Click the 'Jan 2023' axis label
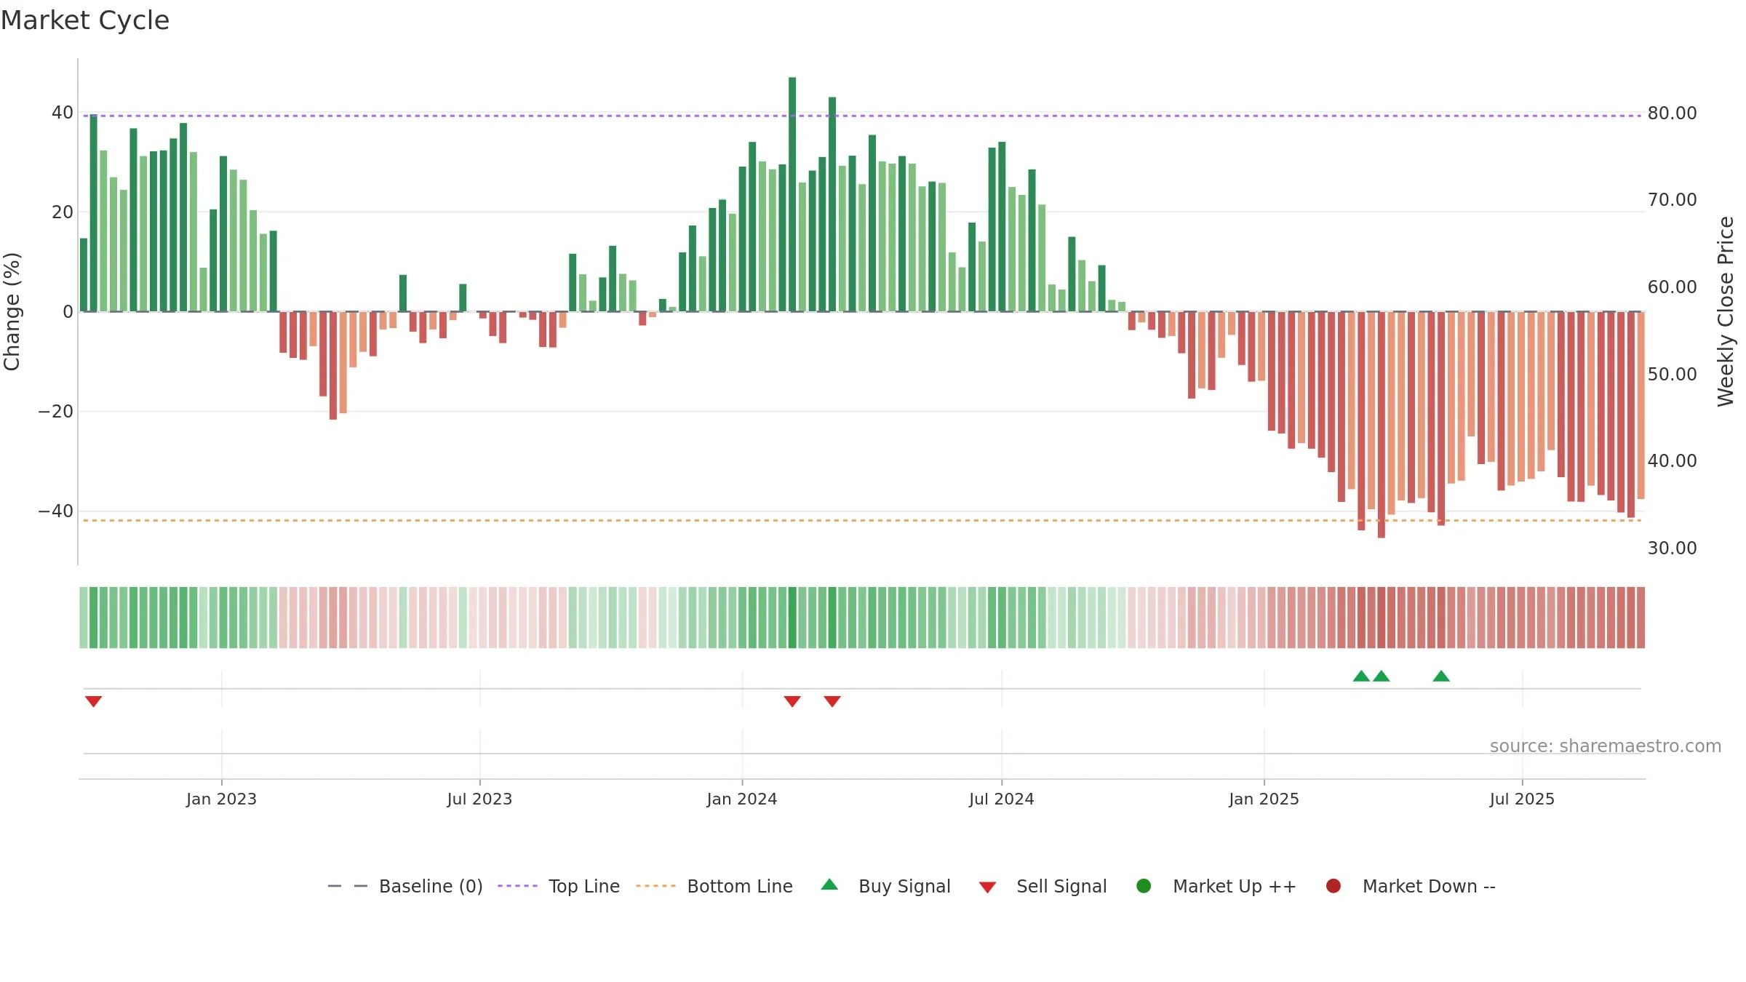Viewport: 1746px width, 982px height. click(x=221, y=799)
